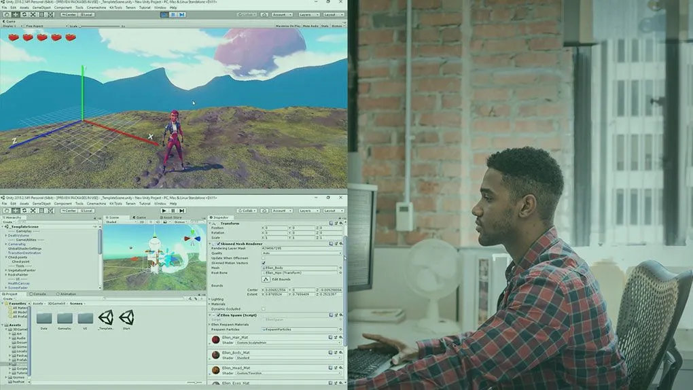Image resolution: width=693 pixels, height=390 pixels.
Task: Click Ellen_Body_Mat material preview swatch
Action: click(215, 355)
